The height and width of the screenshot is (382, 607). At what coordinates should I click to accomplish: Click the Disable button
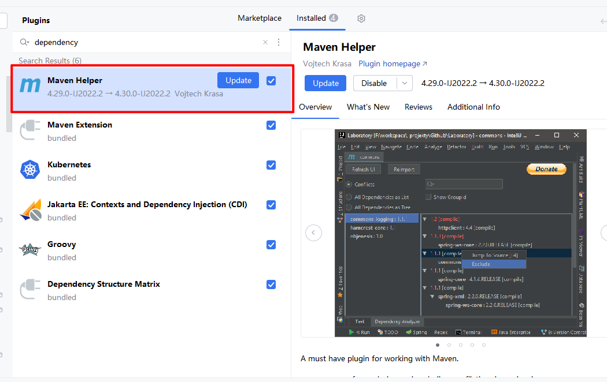375,83
